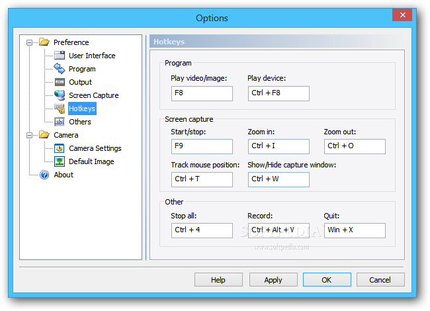Viewport: 430px width, 311px height.
Task: Click the 'Screen capture' group title
Action: tap(189, 119)
